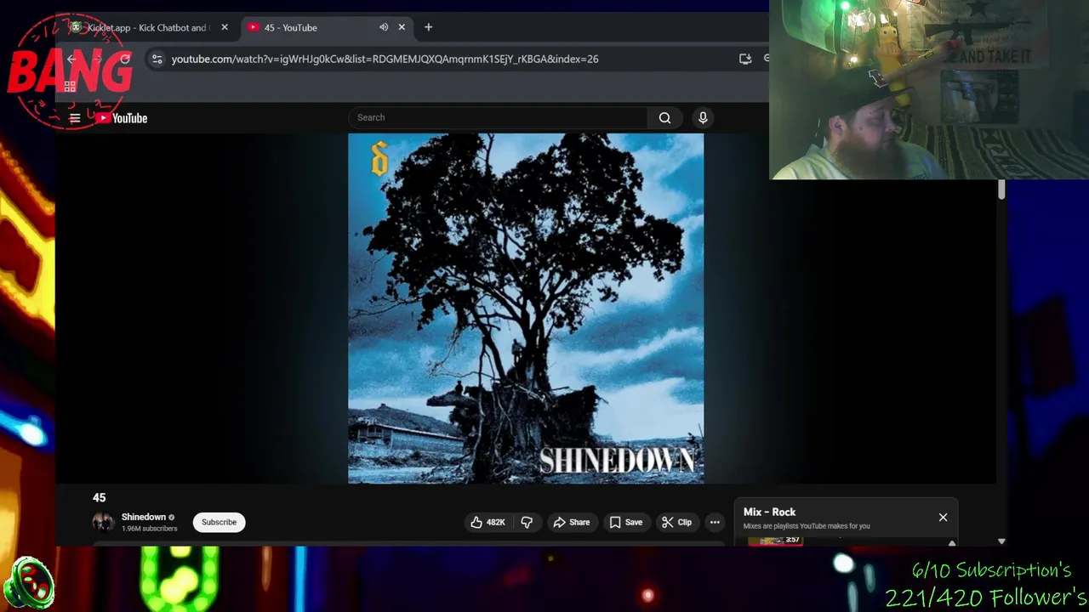1089x612 pixels.
Task: Click the YouTube URL address bar
Action: click(385, 59)
